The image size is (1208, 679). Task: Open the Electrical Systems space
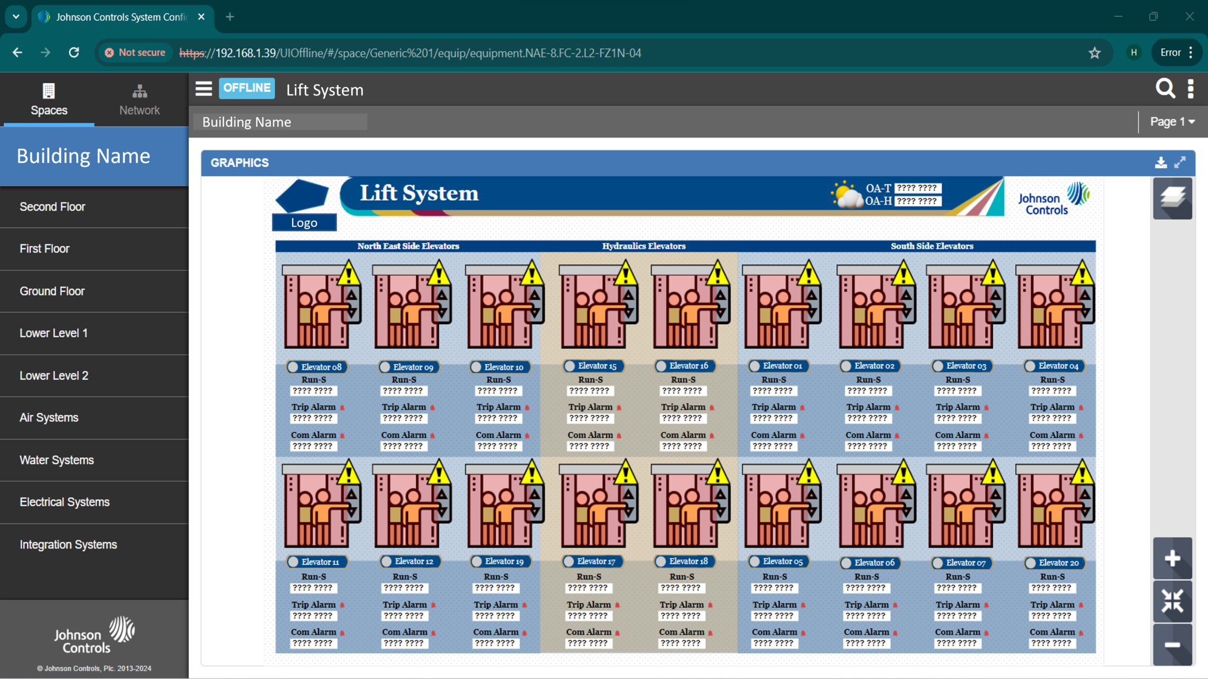[64, 502]
